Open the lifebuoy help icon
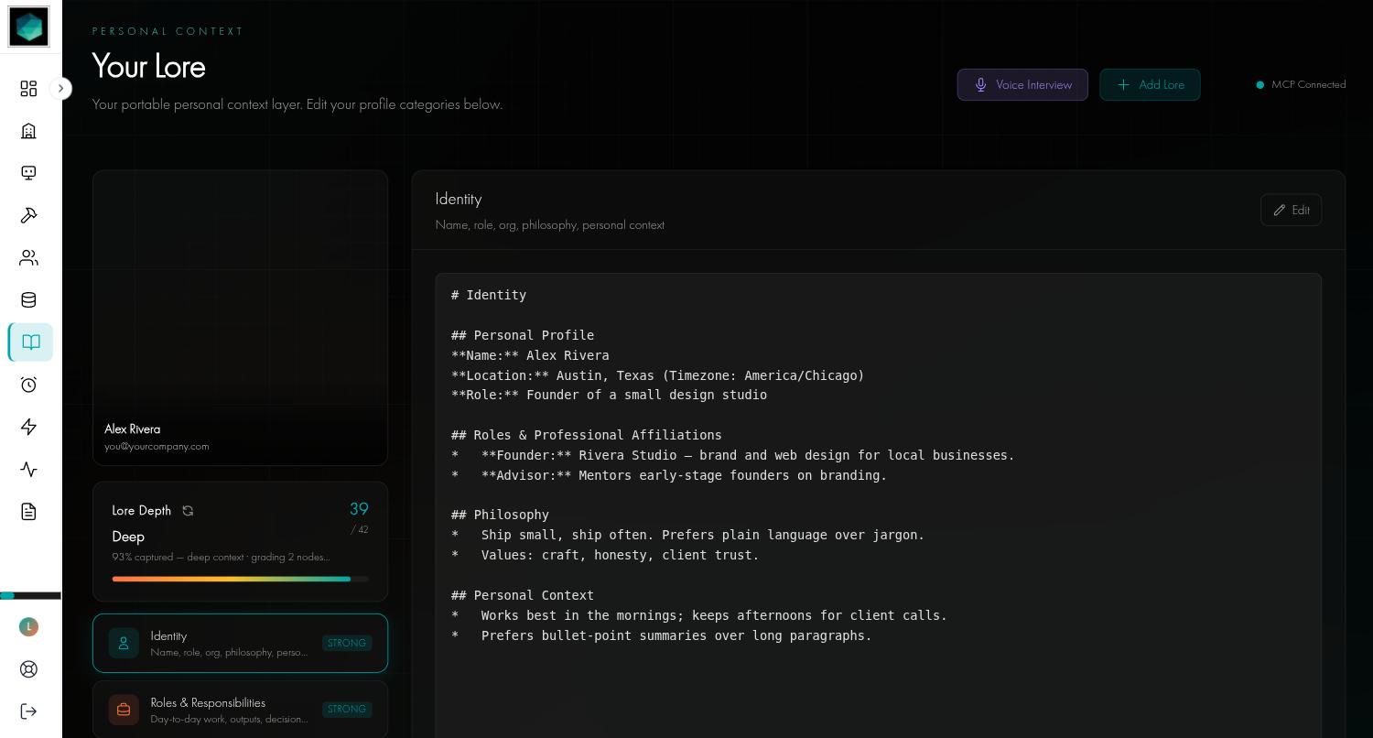 coord(28,669)
